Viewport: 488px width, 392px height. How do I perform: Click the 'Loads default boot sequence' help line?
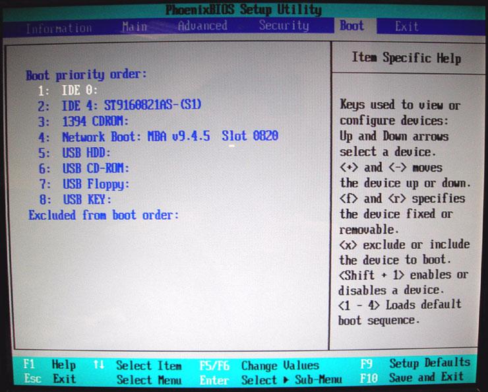[x=400, y=313]
